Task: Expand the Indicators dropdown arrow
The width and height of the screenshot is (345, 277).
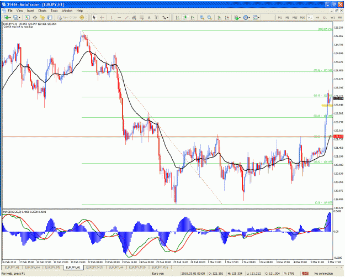Action: tap(240, 18)
